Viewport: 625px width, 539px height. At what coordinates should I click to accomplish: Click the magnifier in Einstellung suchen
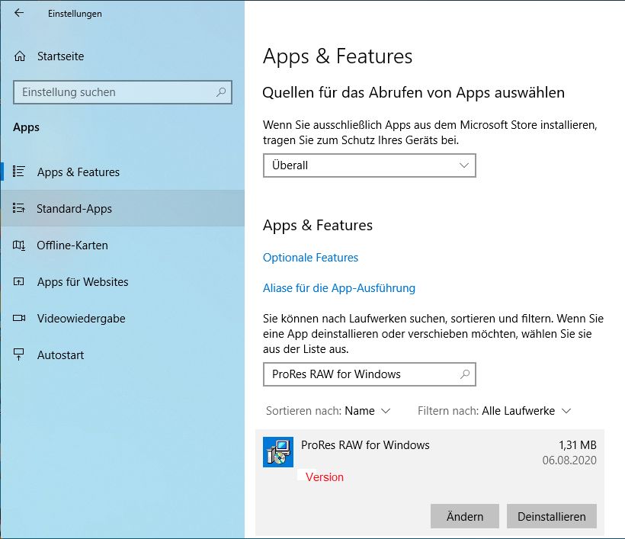pos(221,92)
